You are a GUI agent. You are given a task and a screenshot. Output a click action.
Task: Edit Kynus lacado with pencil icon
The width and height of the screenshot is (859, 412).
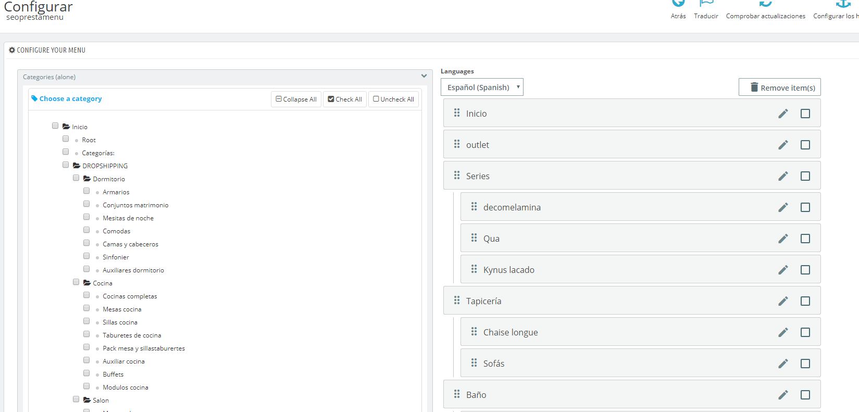[783, 270]
